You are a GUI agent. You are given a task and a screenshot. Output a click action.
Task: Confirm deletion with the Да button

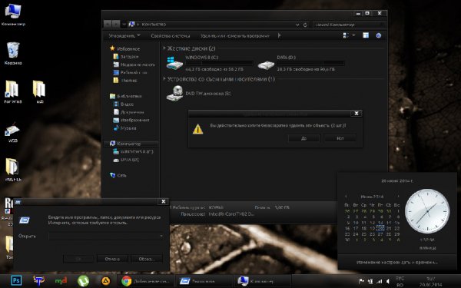click(303, 137)
